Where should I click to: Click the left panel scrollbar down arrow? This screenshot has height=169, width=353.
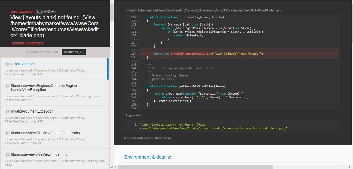point(112,167)
